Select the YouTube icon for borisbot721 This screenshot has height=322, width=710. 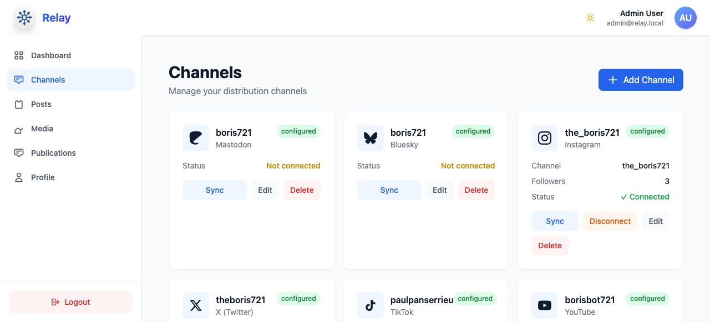[x=545, y=305]
